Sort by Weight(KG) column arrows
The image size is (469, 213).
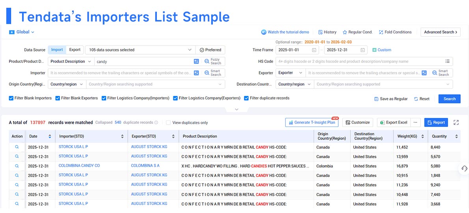[422, 136]
